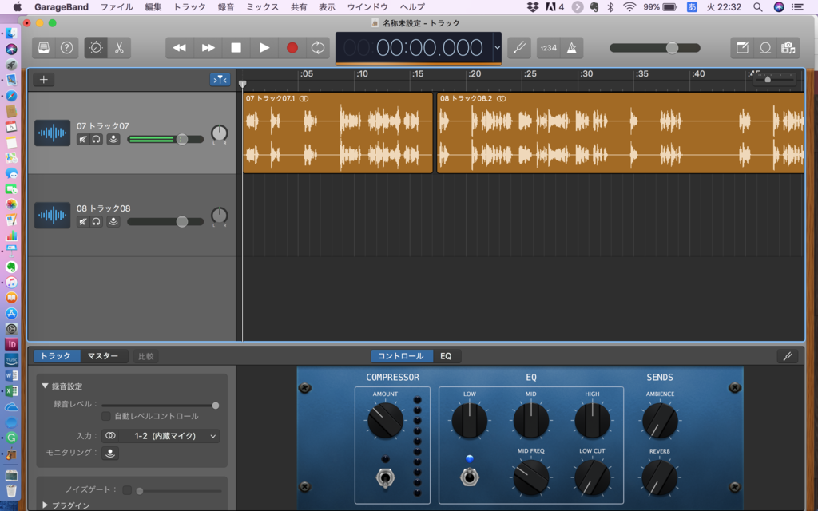818x511 pixels.
Task: Open the ミックス menu
Action: 262,6
